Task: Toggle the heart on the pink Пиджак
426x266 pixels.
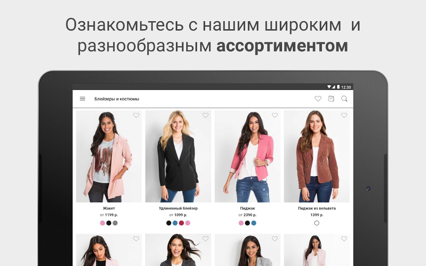Action: coord(275,115)
